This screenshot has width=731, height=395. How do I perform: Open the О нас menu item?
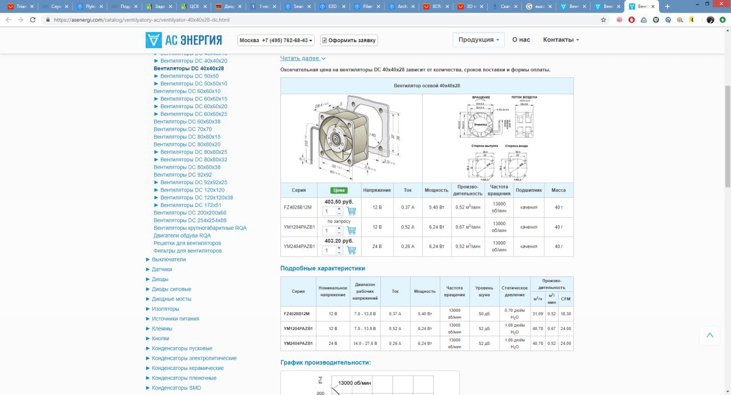(521, 40)
